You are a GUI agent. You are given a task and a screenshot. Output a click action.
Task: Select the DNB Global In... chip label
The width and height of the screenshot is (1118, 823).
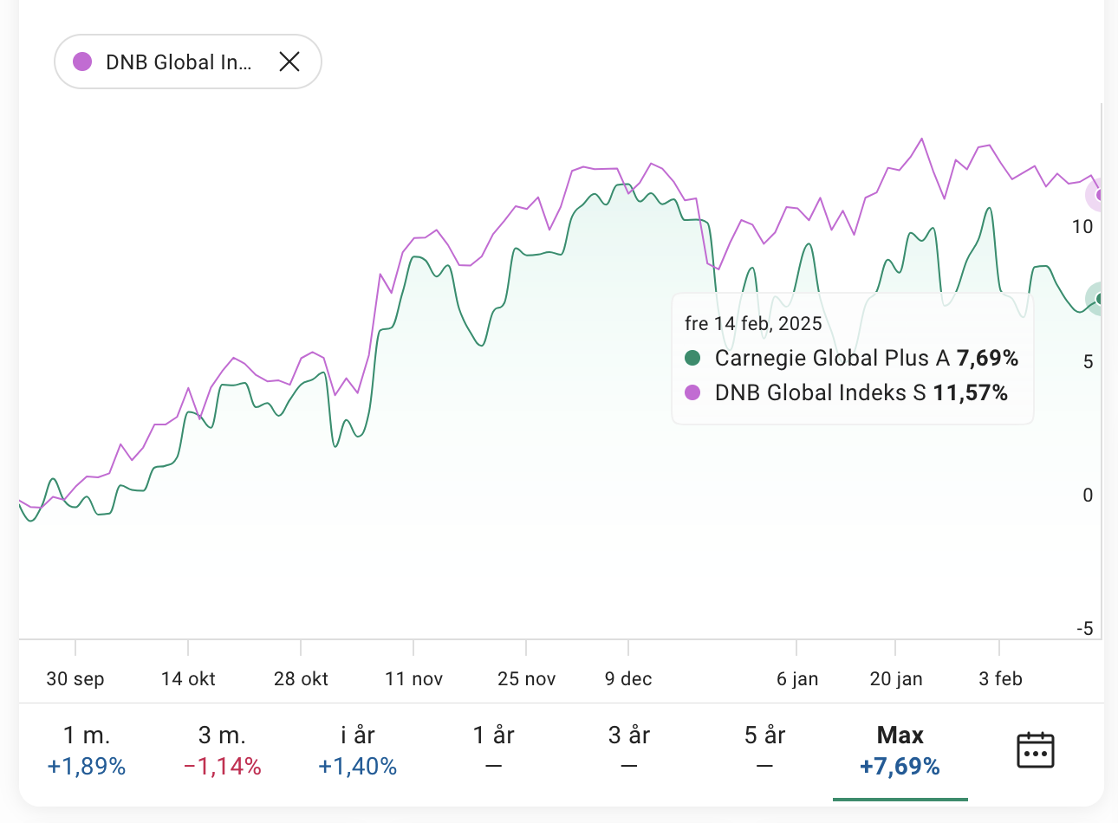179,62
